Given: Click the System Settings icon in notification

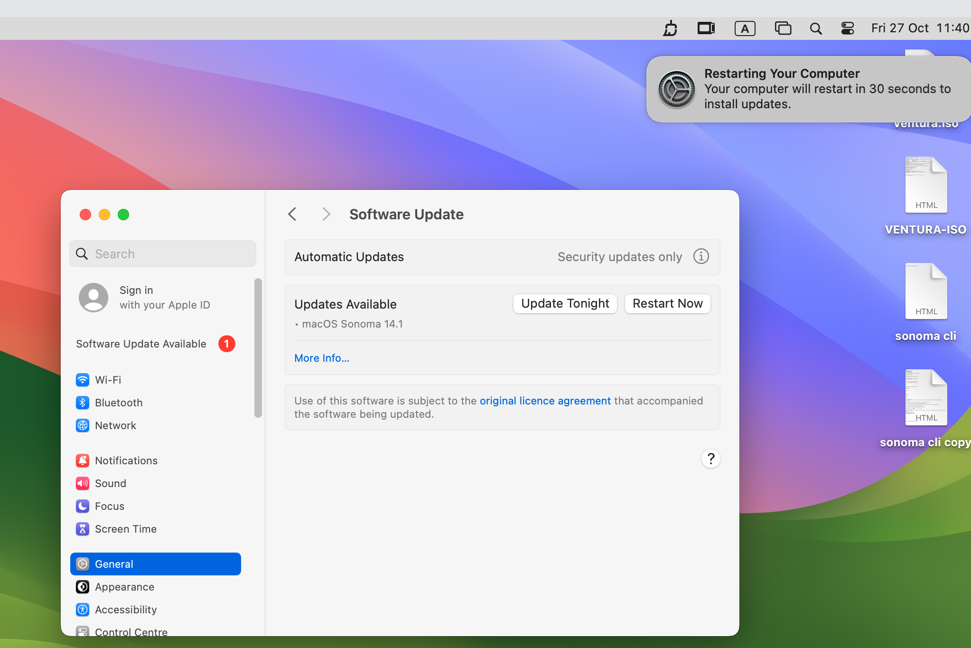Looking at the screenshot, I should (677, 89).
